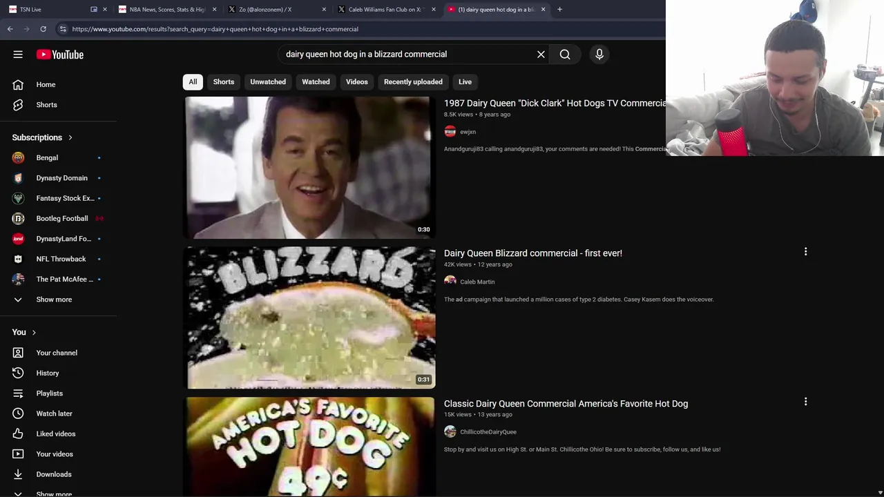Filter by Recently uploaded chip
Viewport: 884px width, 497px height.
pyautogui.click(x=413, y=81)
